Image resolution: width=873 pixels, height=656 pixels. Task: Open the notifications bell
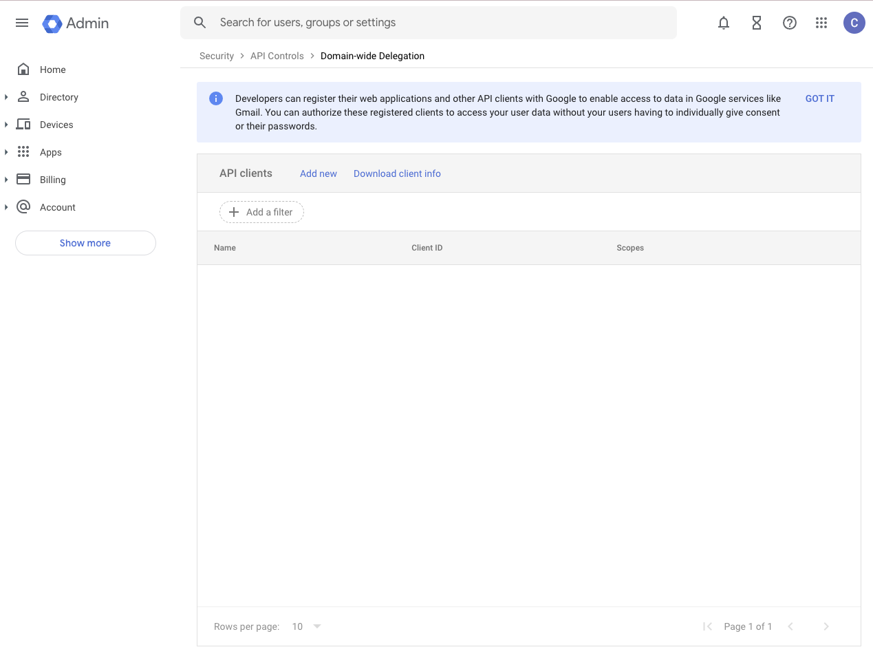723,23
